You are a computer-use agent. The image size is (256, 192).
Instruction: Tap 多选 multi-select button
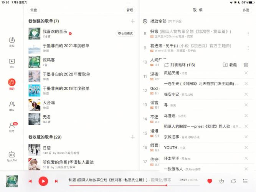pos(246,10)
